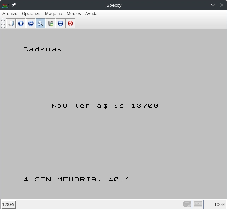Minimize window using the chevron button

tap(213, 5)
